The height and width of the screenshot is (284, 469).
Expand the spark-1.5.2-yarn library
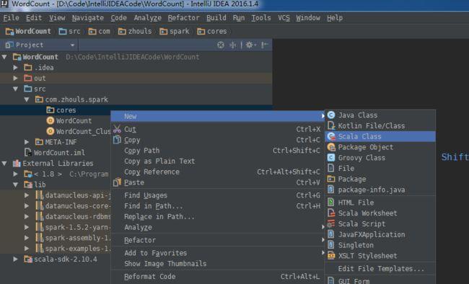point(27,227)
